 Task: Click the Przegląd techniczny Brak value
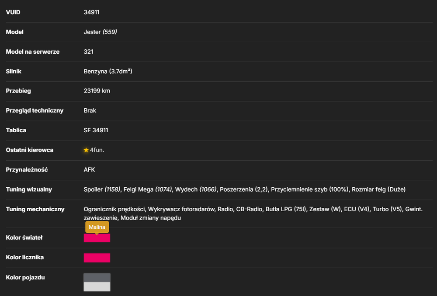point(90,110)
